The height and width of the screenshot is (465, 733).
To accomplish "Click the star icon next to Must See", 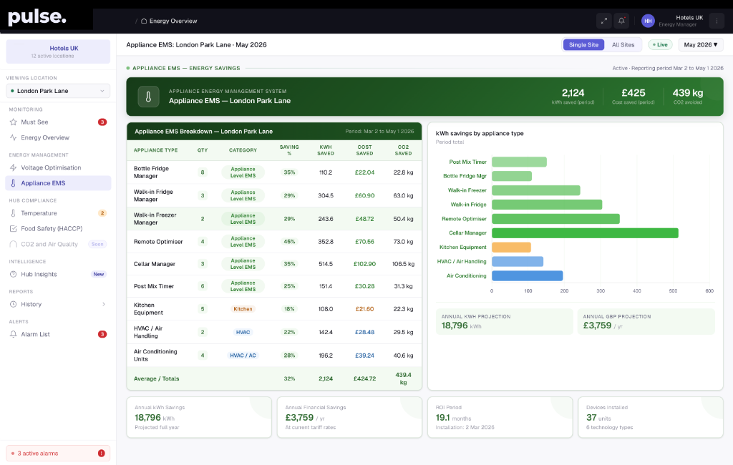I will [13, 122].
